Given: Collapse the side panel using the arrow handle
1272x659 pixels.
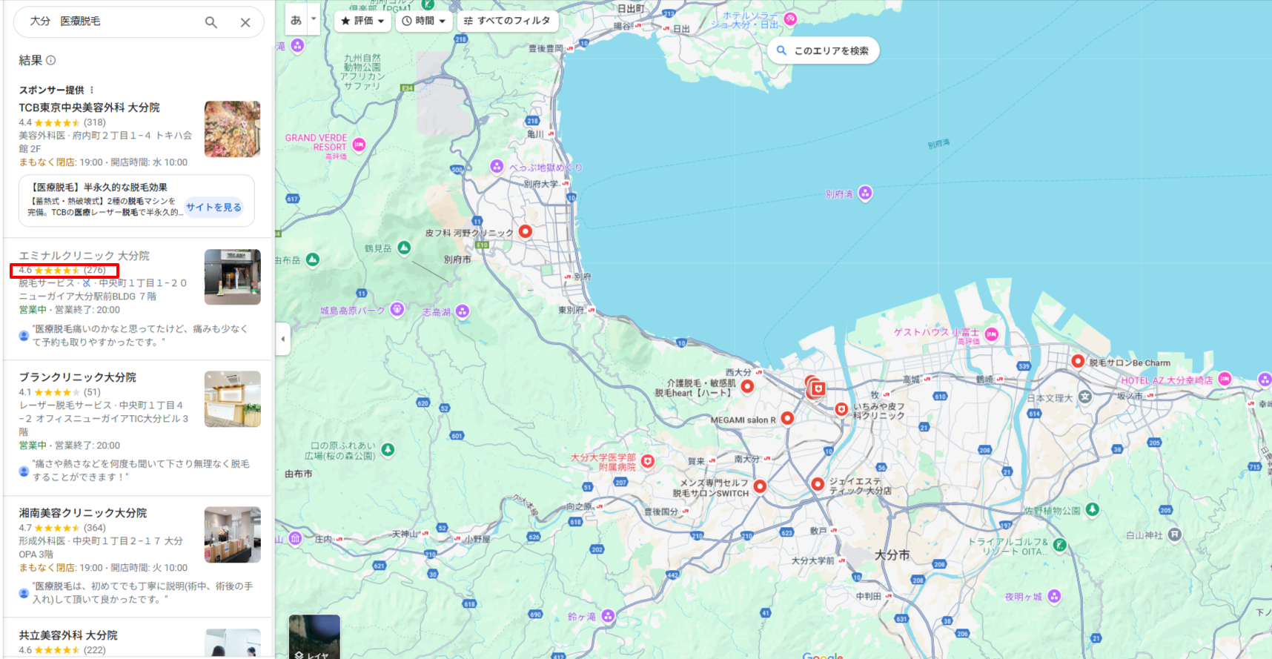Looking at the screenshot, I should (x=282, y=339).
